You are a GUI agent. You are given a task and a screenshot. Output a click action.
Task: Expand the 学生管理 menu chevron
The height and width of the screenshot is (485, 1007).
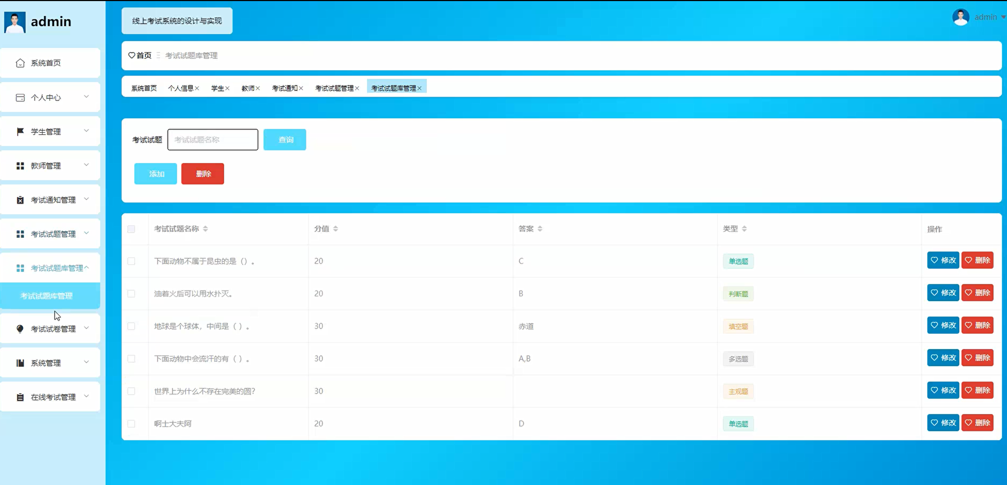tap(86, 130)
